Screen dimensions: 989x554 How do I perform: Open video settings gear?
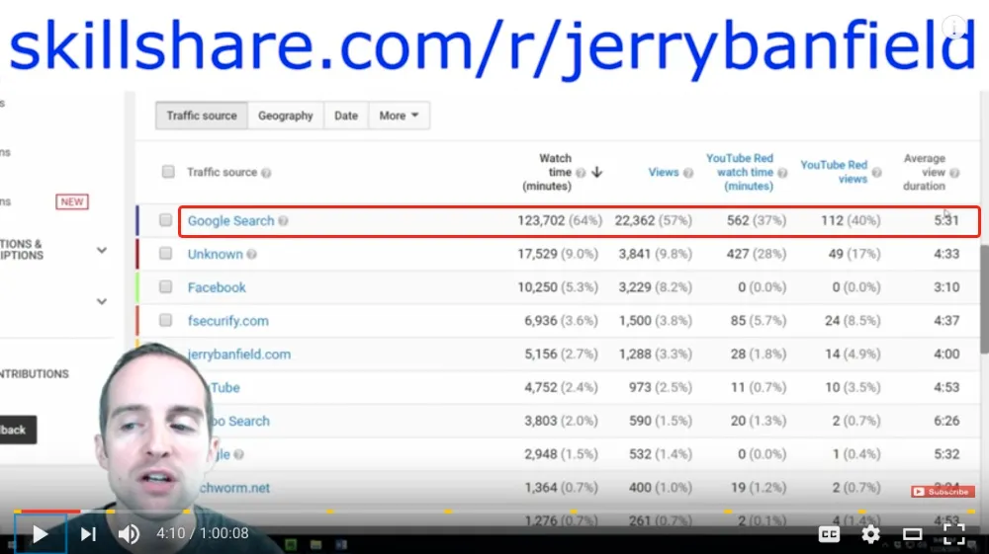pos(870,534)
